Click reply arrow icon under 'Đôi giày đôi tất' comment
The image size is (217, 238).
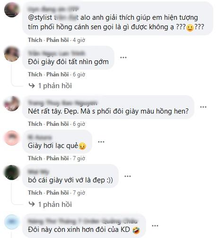coord(32,86)
